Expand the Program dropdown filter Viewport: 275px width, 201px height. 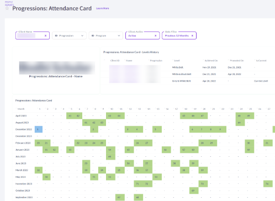click(106, 36)
